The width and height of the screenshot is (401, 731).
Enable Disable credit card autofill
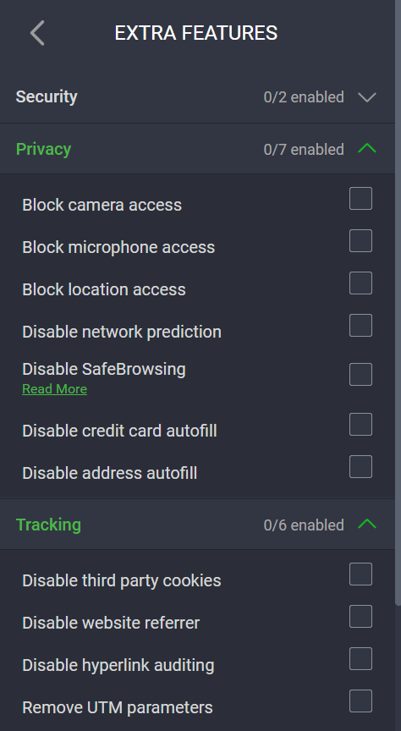click(x=360, y=424)
